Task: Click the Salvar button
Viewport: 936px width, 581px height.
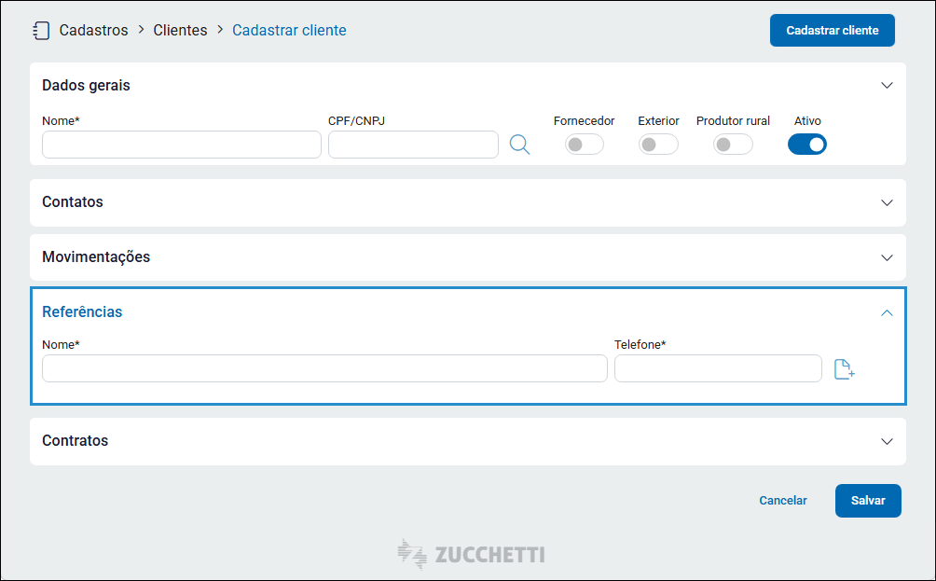Action: click(x=868, y=501)
